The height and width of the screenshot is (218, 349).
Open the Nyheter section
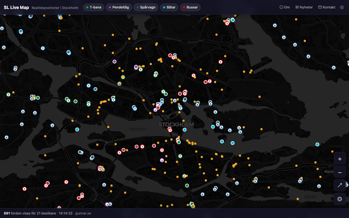pos(304,7)
